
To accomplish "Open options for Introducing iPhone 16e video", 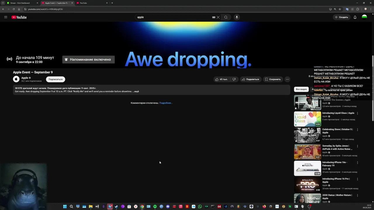I will (x=357, y=162).
